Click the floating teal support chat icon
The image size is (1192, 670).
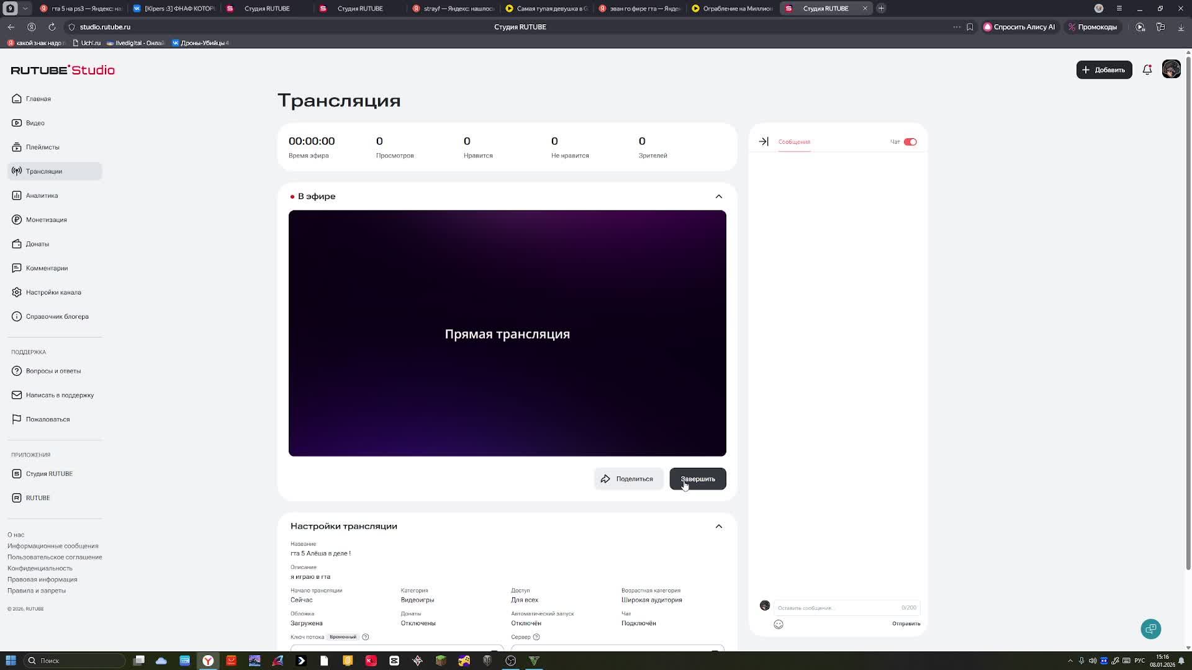coord(1150,629)
